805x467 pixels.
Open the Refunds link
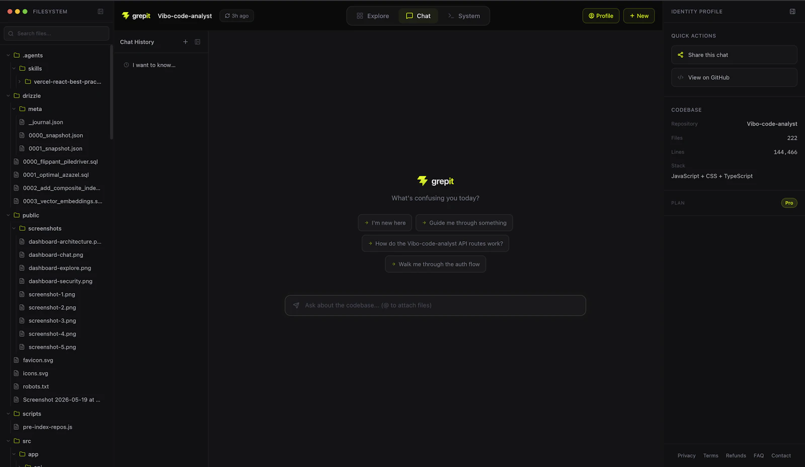(x=736, y=455)
